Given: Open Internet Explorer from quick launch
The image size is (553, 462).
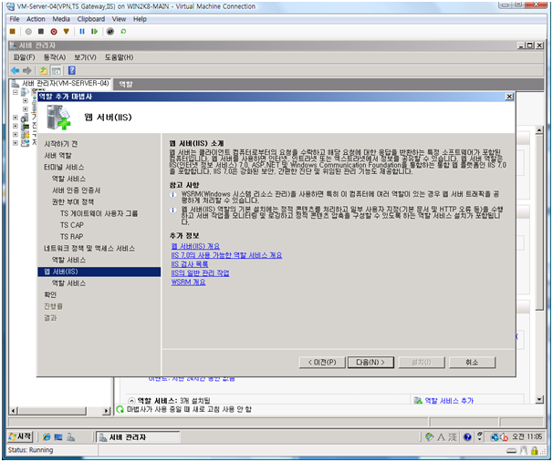Looking at the screenshot, I should click(x=47, y=437).
